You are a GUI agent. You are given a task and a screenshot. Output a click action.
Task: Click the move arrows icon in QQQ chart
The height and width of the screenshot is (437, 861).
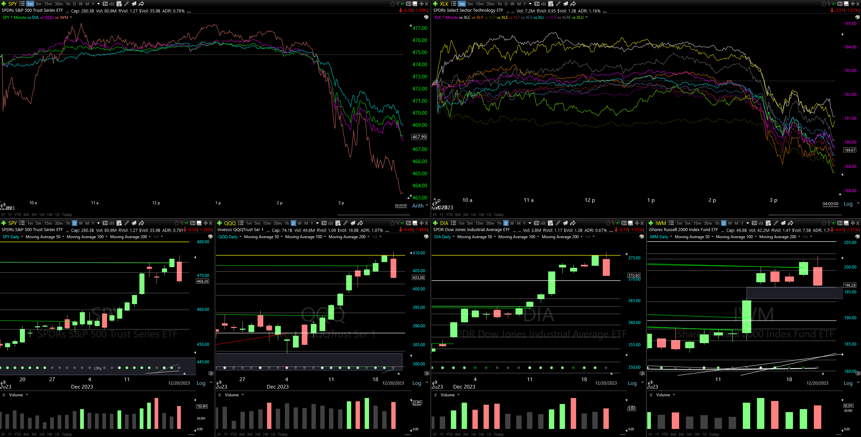[421, 223]
